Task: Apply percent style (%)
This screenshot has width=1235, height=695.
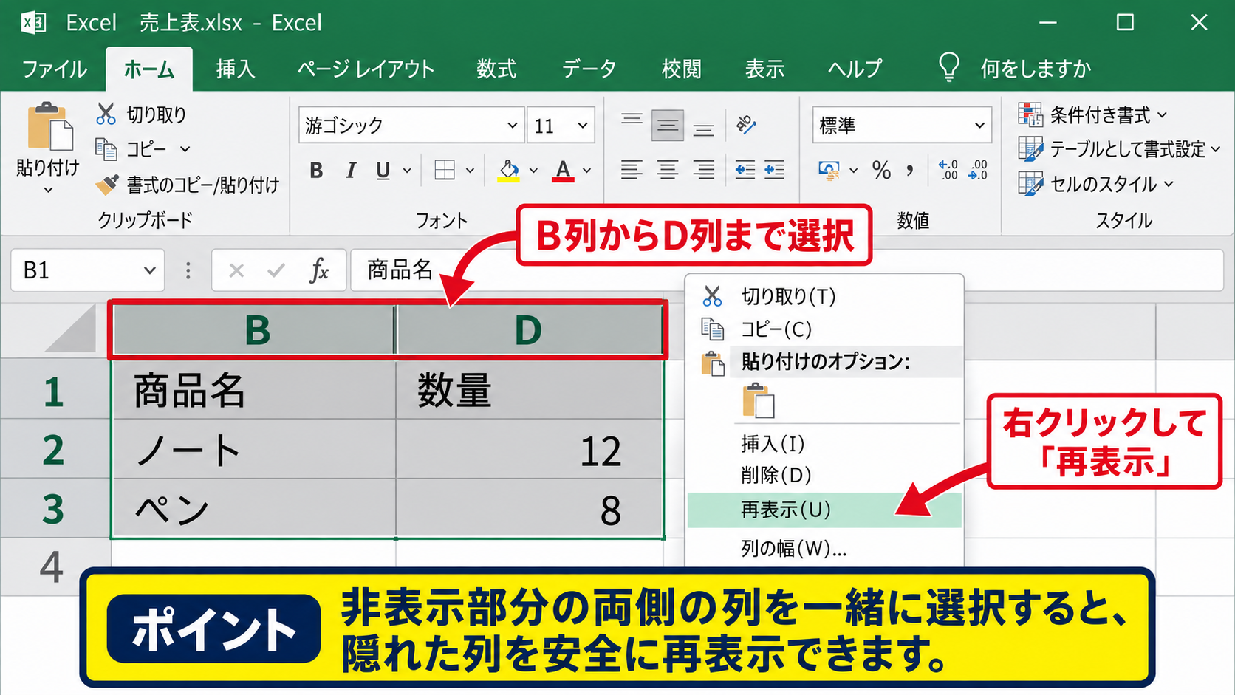Action: point(881,171)
